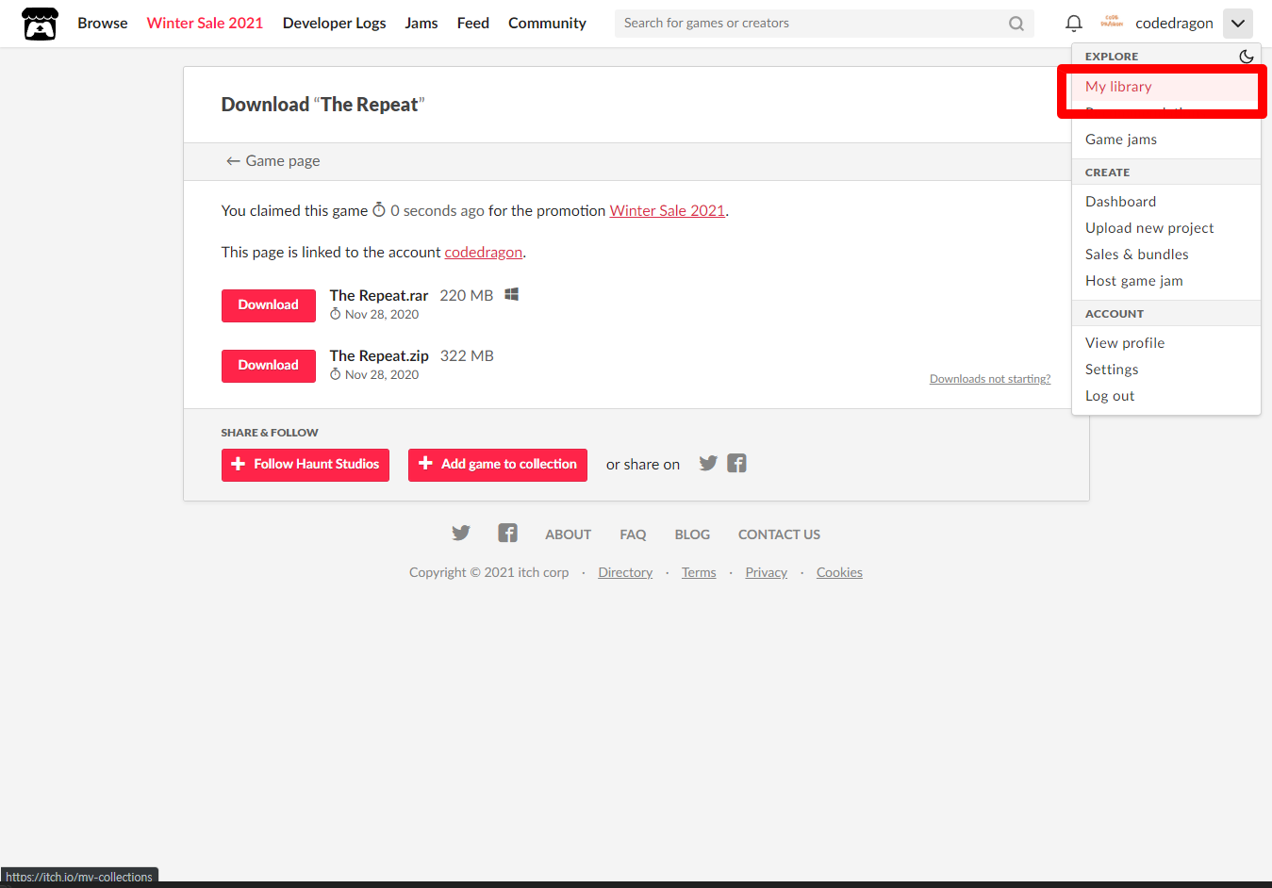
Task: Open Feed in top navigation
Action: (x=473, y=23)
